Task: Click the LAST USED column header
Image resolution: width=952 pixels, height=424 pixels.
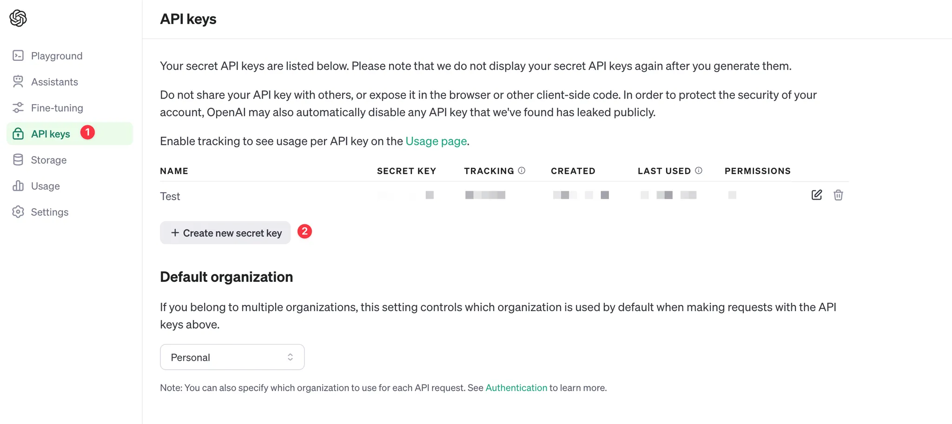Action: tap(664, 171)
